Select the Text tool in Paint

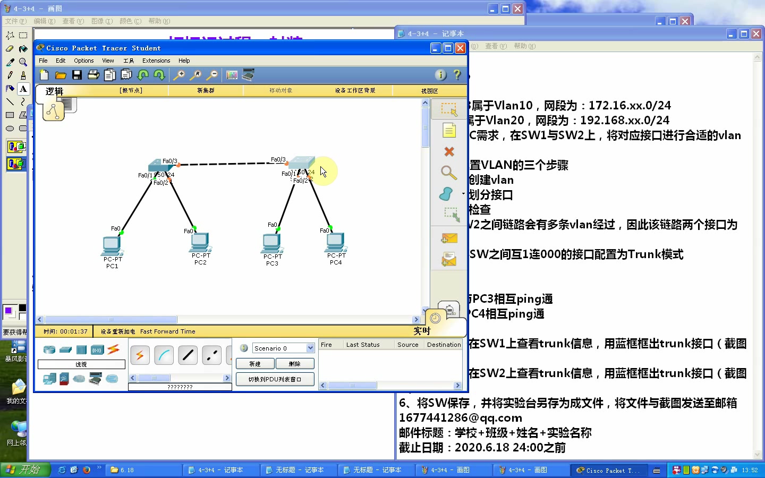click(x=23, y=89)
